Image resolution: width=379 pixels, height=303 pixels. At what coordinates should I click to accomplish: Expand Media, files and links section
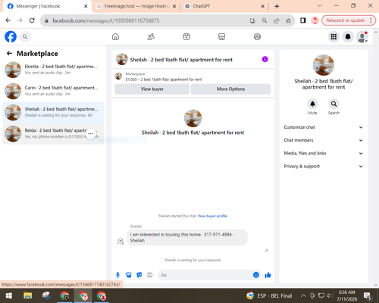324,153
